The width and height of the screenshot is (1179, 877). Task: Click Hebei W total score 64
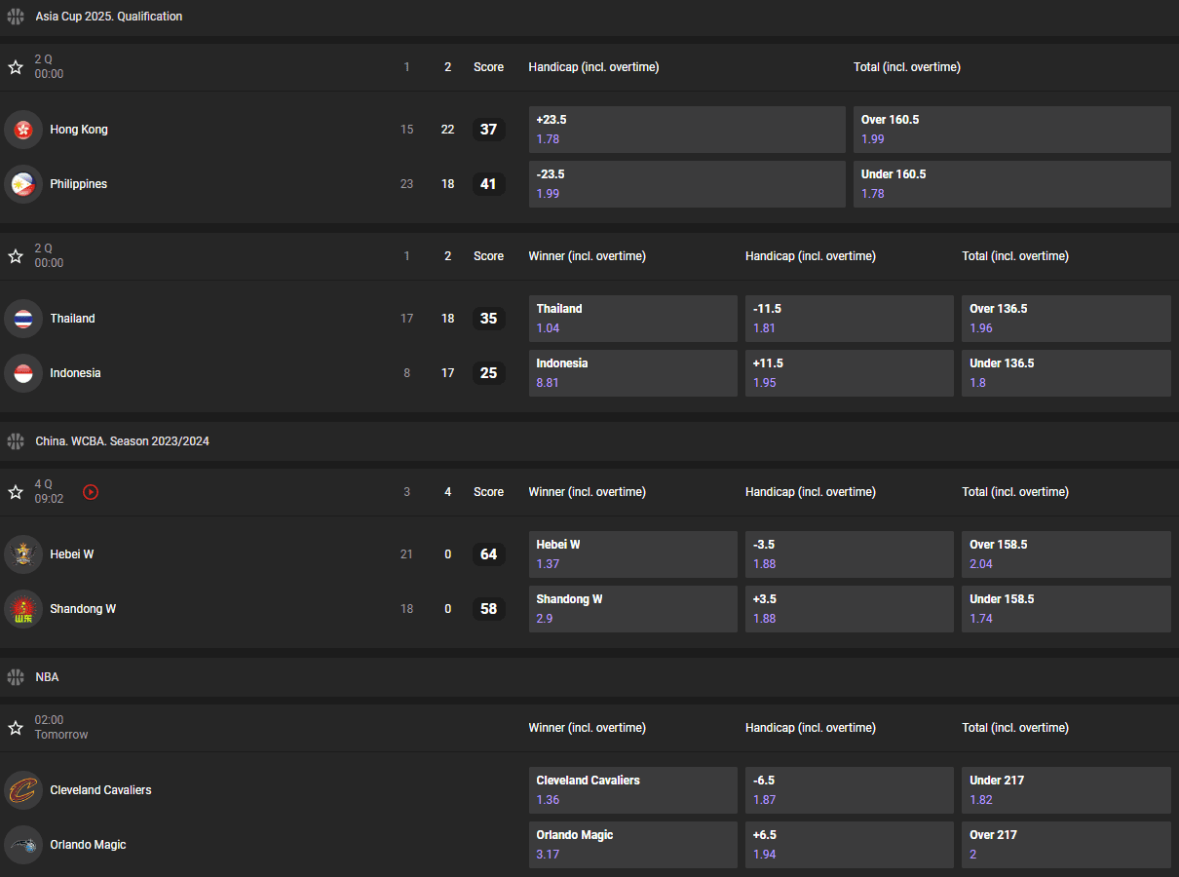click(488, 554)
